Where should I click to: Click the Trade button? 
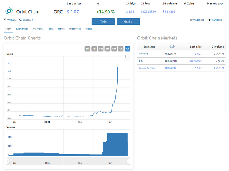click(x=103, y=21)
